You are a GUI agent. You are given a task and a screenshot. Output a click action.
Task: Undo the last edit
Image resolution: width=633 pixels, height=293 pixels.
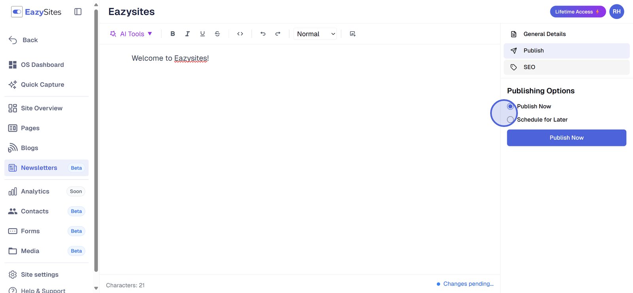click(x=263, y=34)
